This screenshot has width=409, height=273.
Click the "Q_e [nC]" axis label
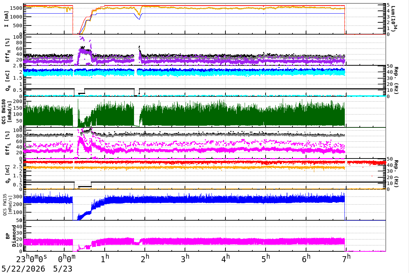click(7, 81)
